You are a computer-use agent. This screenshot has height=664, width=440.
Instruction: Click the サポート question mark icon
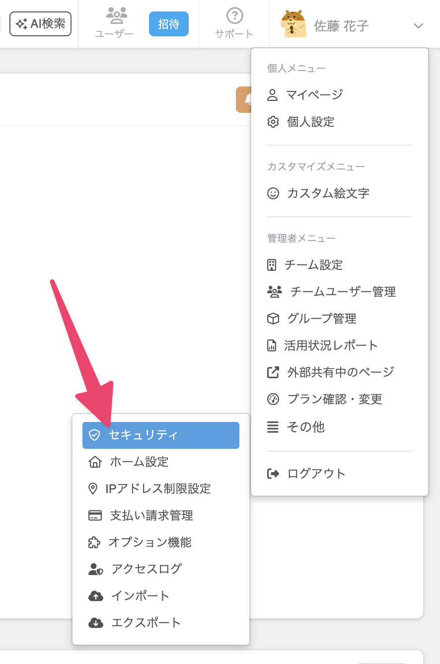click(x=234, y=16)
